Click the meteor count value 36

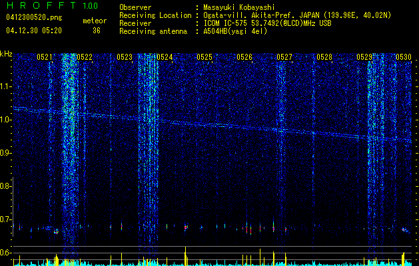pos(97,31)
